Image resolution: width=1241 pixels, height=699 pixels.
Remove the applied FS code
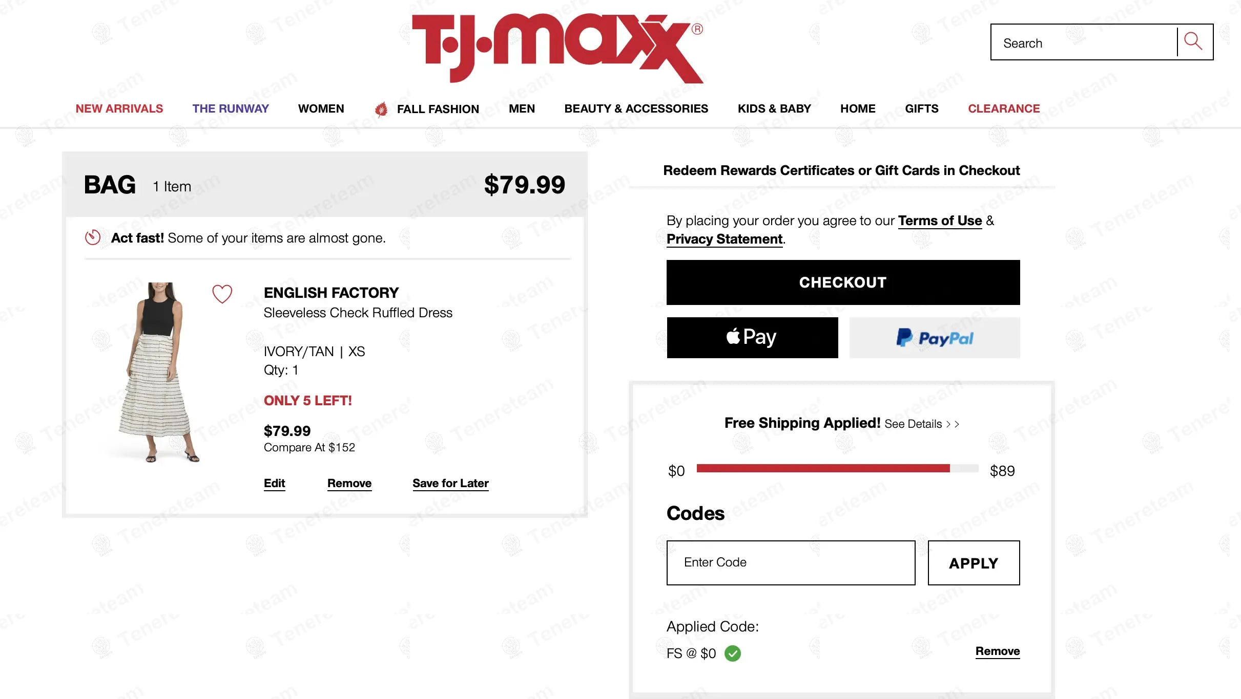pyautogui.click(x=997, y=651)
